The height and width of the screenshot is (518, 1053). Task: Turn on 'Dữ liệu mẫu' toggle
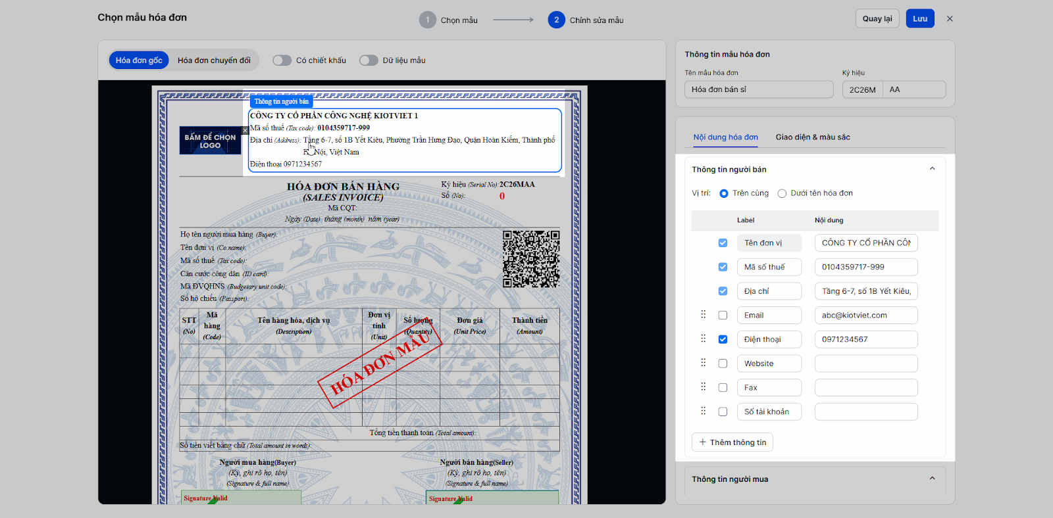click(x=369, y=60)
